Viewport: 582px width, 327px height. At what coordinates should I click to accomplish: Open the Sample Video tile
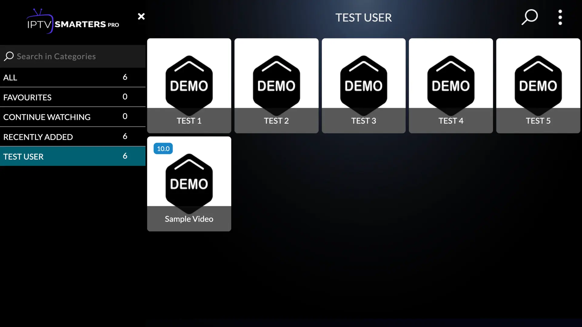point(189,183)
